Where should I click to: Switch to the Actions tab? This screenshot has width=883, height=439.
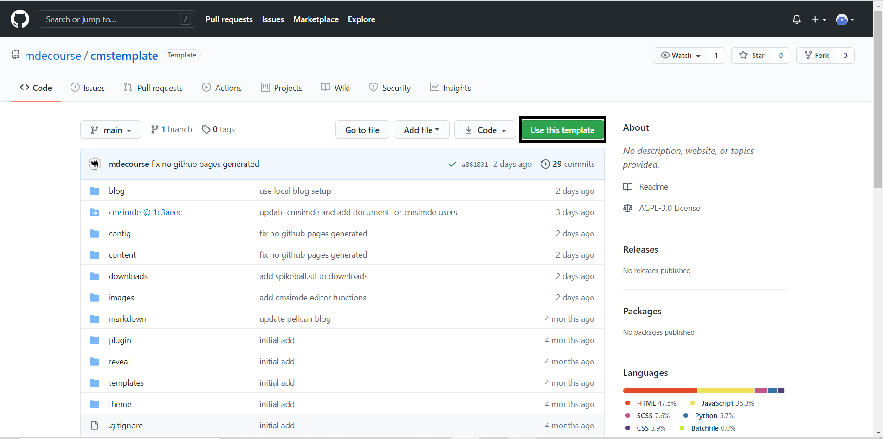(222, 88)
